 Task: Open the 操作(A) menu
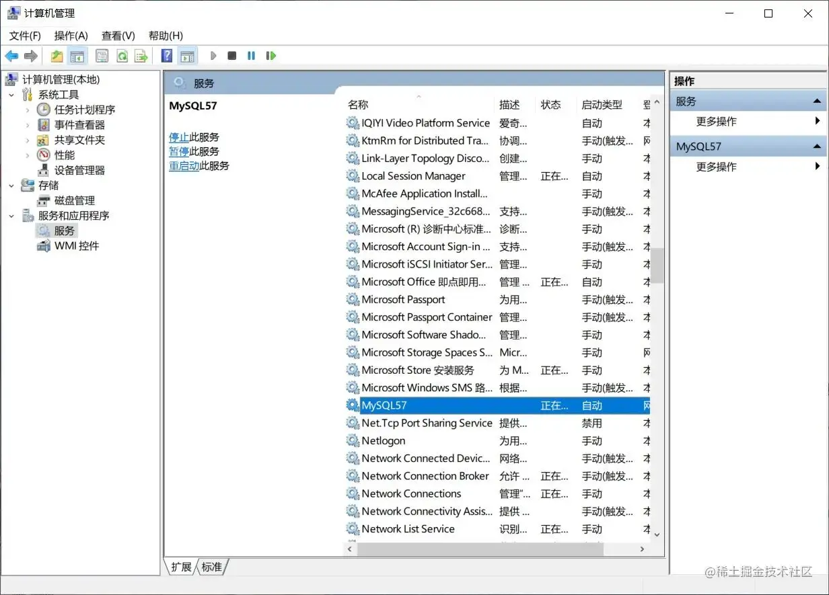(71, 36)
